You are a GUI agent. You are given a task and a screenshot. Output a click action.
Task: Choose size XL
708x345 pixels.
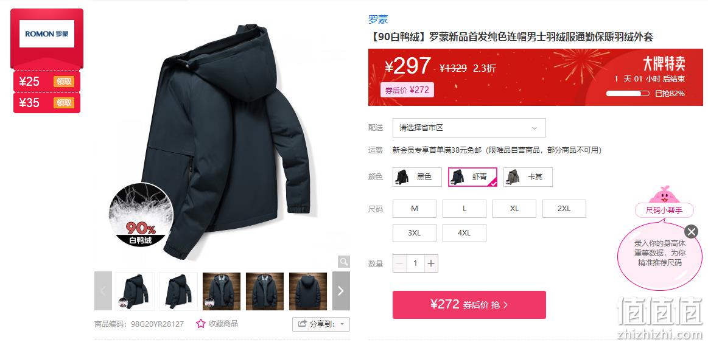[x=514, y=209]
